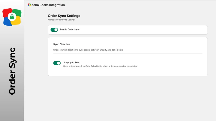Click the Order Sync Settings heading
Screen dimensions: 216x121
pos(64,16)
